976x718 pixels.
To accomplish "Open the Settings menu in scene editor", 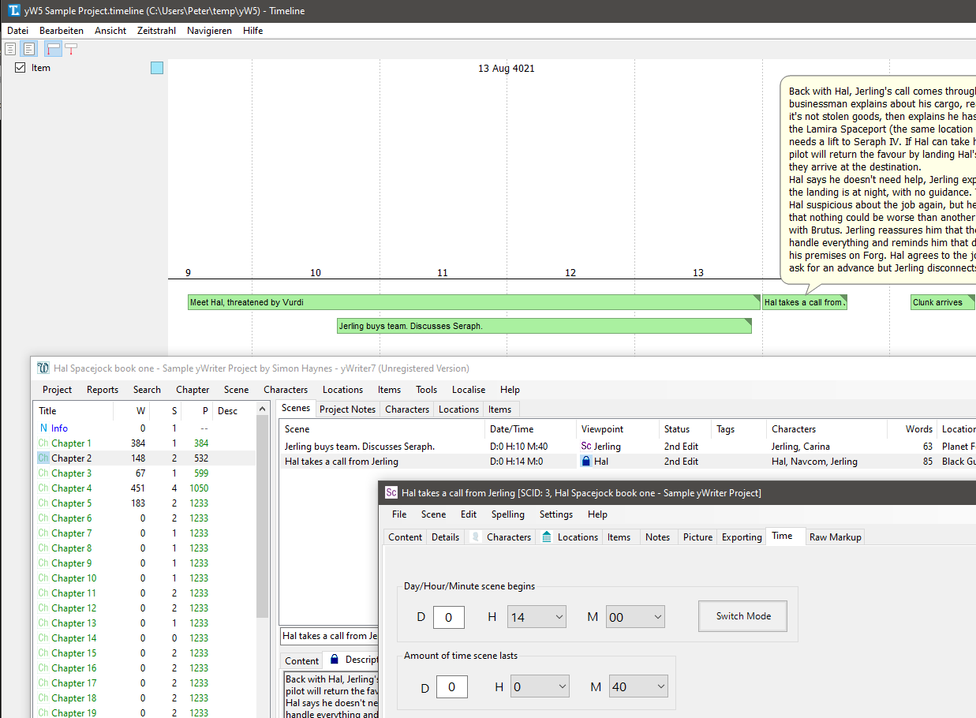I will (x=556, y=514).
